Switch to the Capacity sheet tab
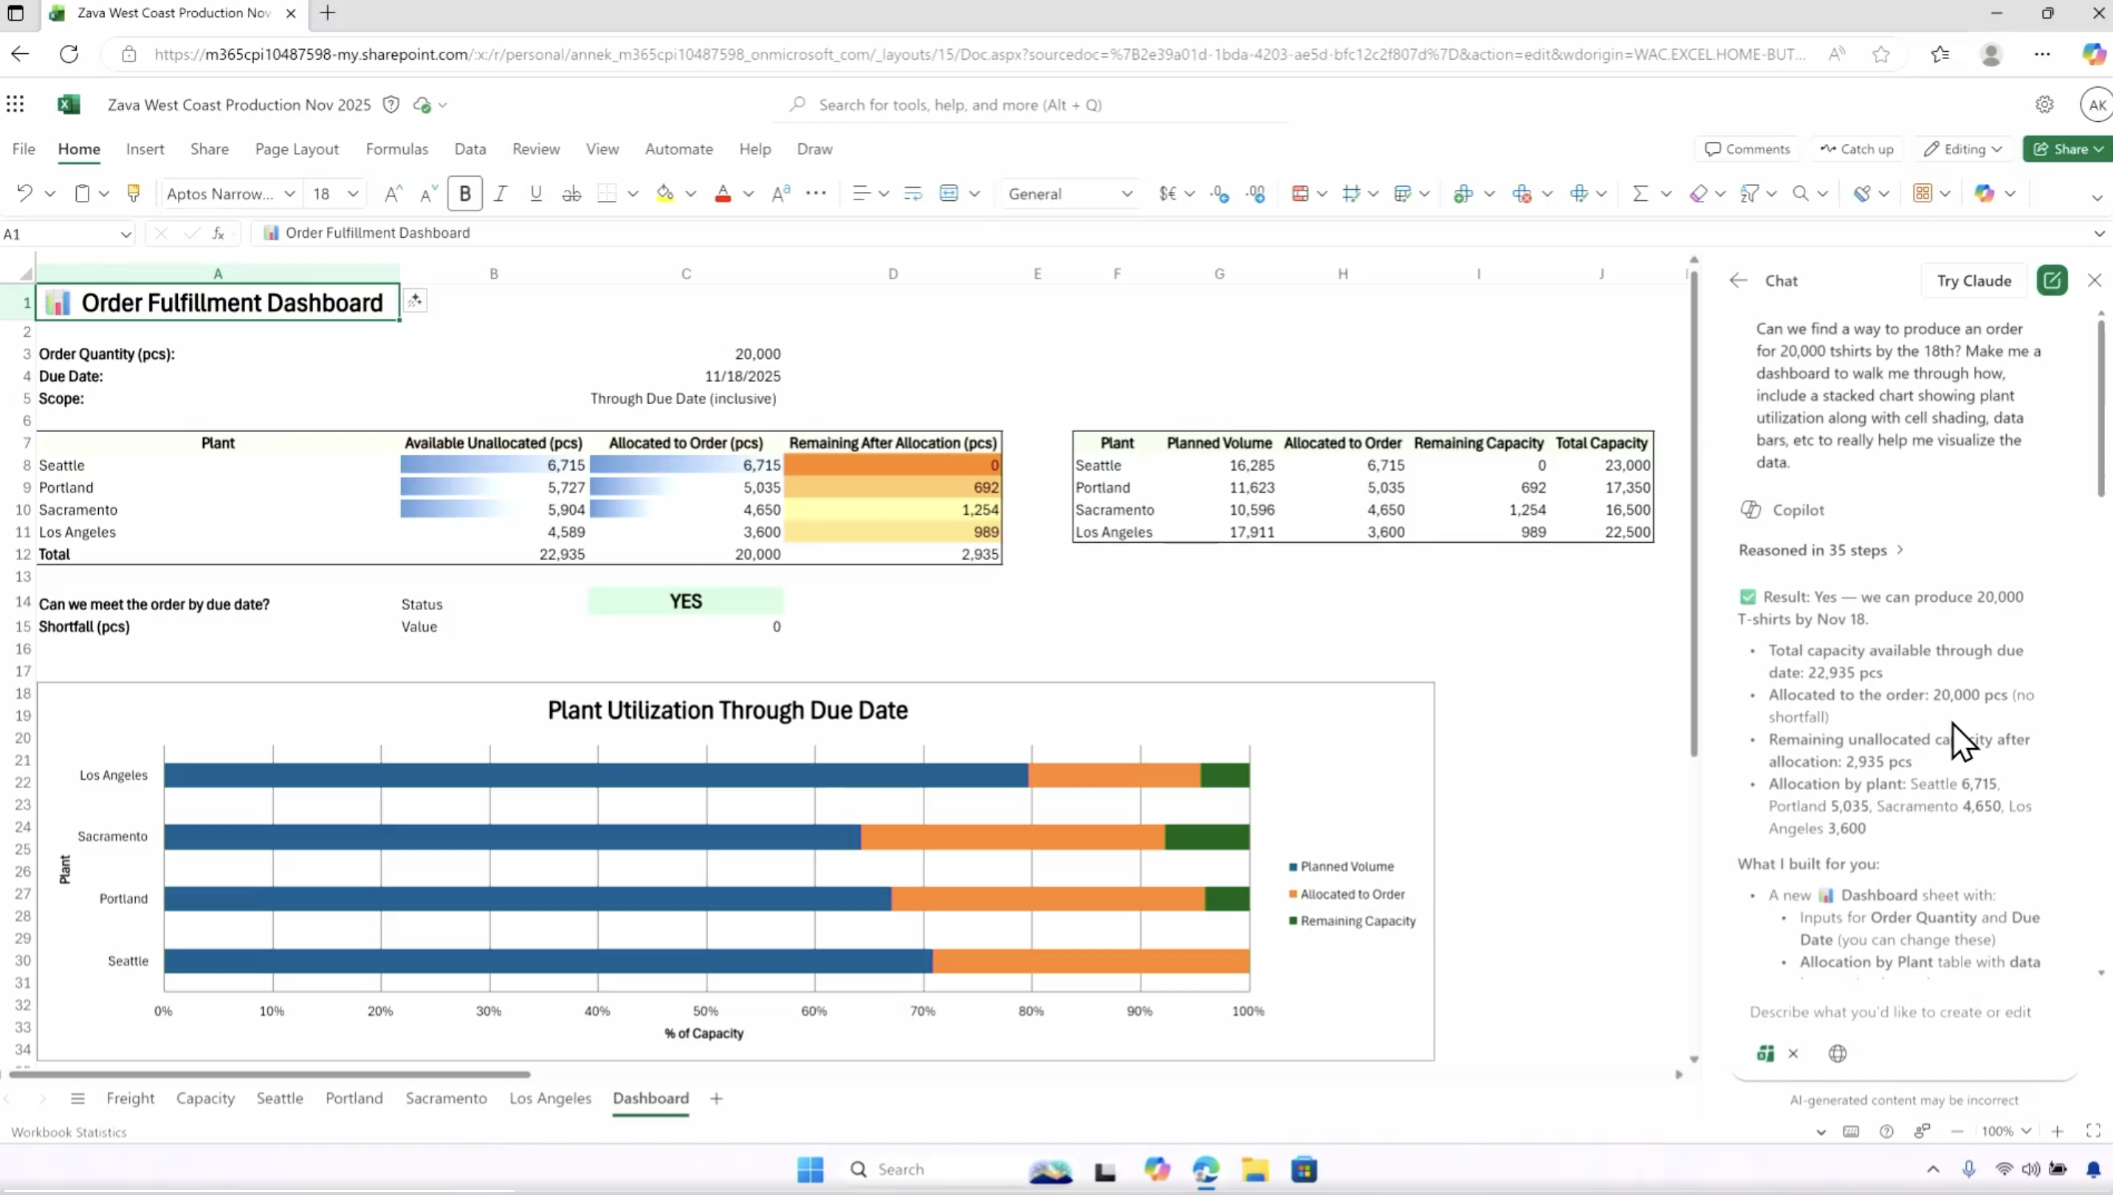This screenshot has height=1195, width=2113. pyautogui.click(x=205, y=1098)
